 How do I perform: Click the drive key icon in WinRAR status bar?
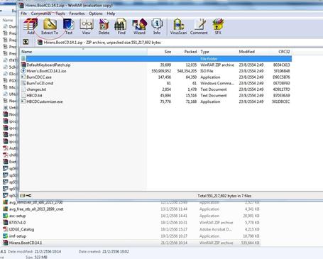(28, 196)
